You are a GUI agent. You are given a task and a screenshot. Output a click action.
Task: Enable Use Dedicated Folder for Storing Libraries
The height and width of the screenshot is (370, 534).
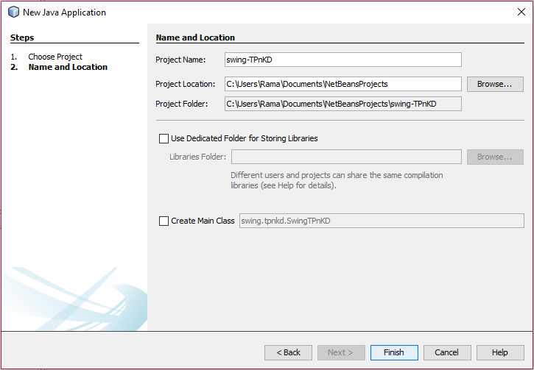coord(164,138)
